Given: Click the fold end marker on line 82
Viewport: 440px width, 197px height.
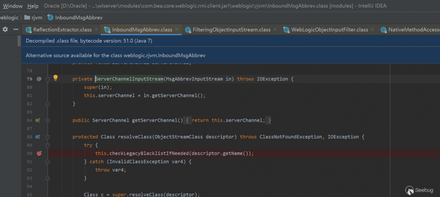Looking at the screenshot, I should [48, 104].
